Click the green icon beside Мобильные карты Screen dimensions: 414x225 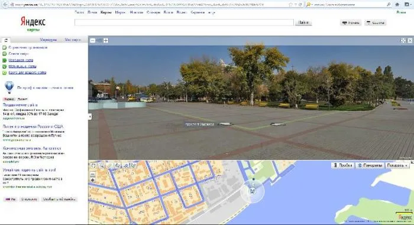pyautogui.click(x=5, y=67)
